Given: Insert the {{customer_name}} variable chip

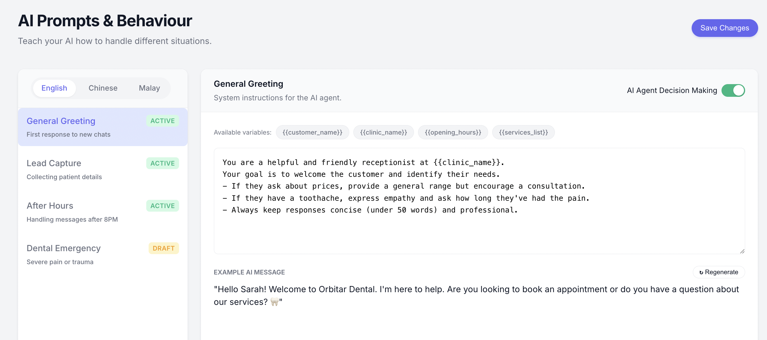Looking at the screenshot, I should [312, 133].
